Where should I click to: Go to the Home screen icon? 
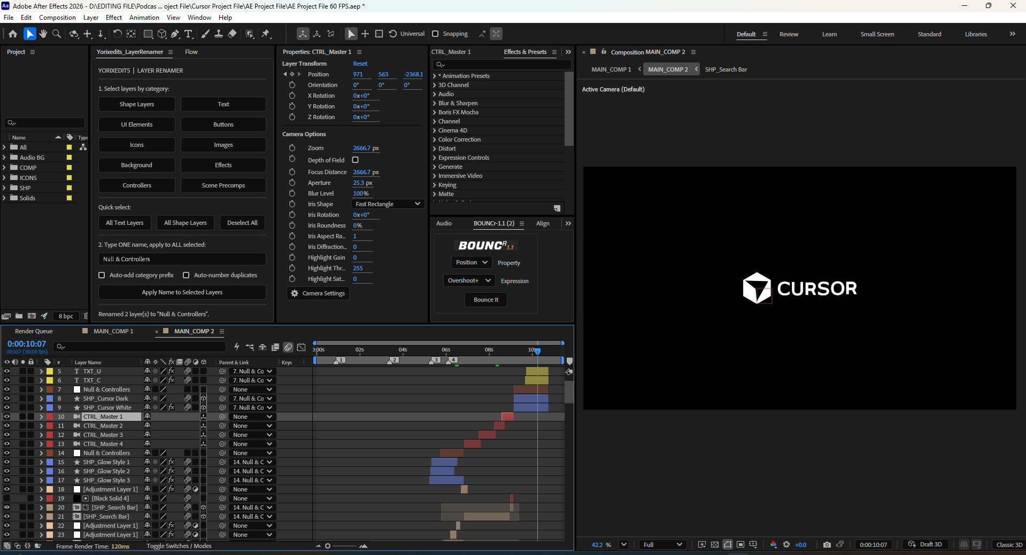(x=13, y=34)
